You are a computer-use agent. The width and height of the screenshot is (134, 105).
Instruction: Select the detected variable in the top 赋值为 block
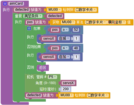click(22, 10)
